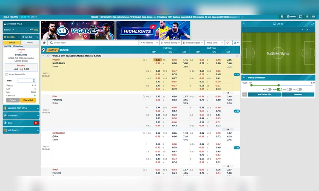Click the Place Bet button

pos(28,100)
